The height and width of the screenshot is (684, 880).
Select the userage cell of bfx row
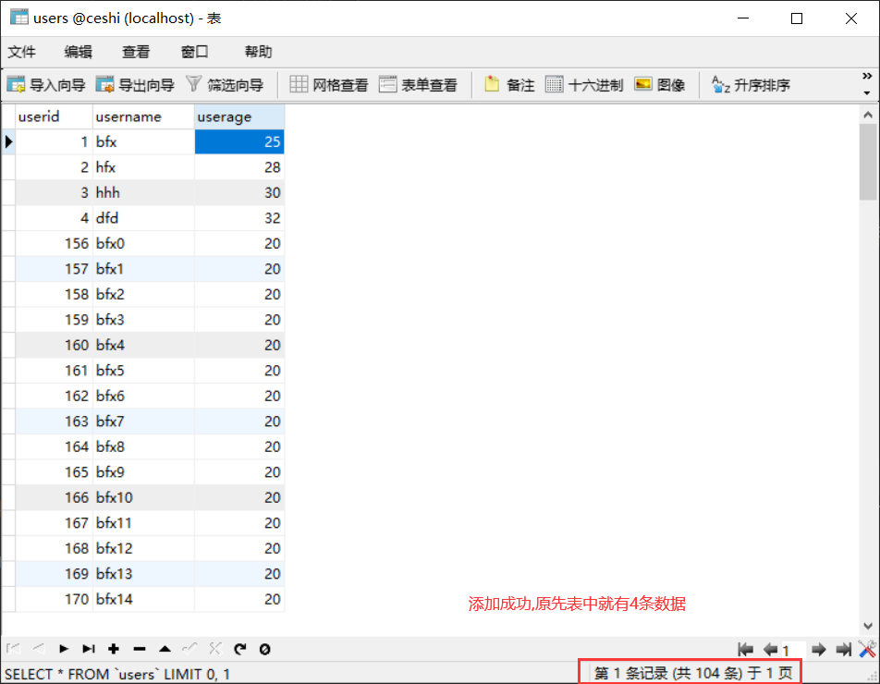pos(239,142)
